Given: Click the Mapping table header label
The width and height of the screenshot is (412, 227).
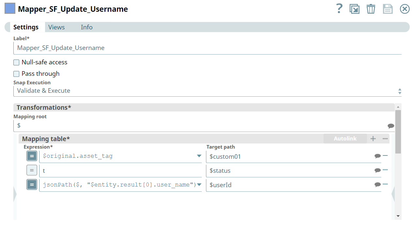Looking at the screenshot, I should (x=46, y=139).
